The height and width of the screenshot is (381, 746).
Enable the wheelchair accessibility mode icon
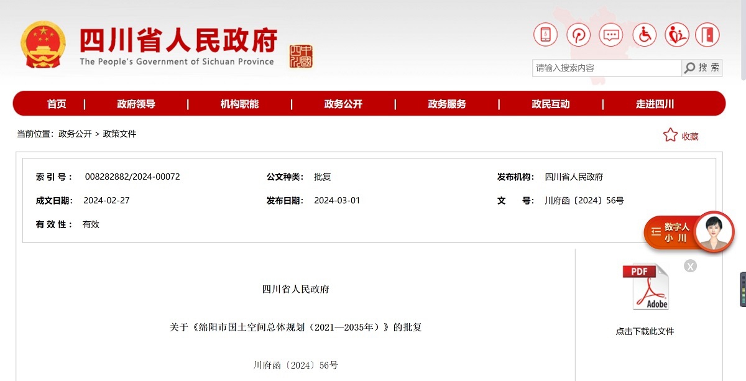[644, 35]
